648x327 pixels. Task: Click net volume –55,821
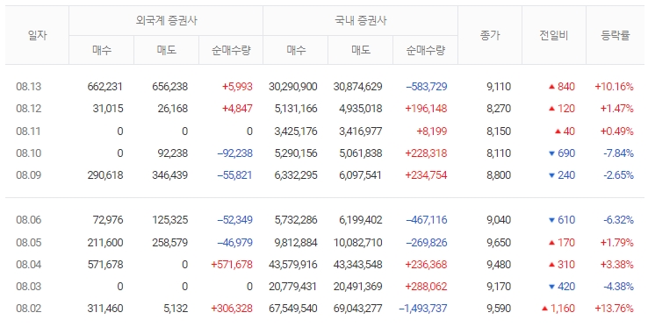(234, 175)
